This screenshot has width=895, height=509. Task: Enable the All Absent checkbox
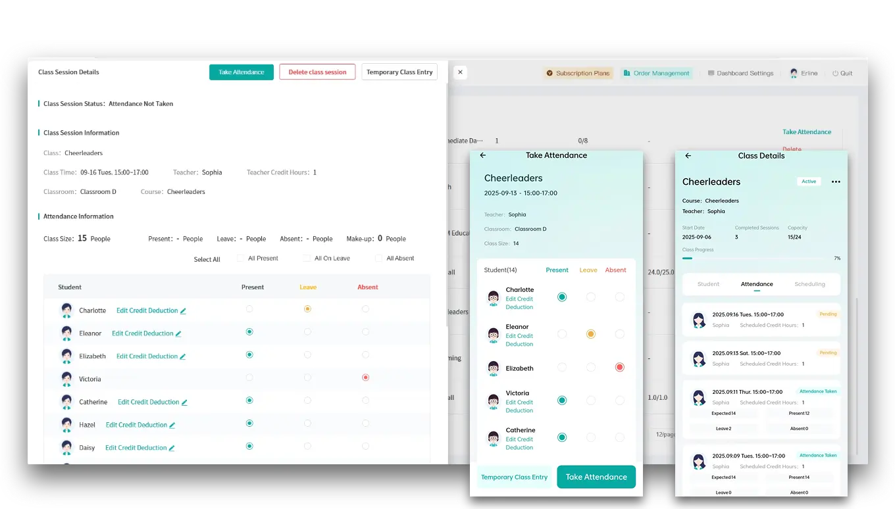point(378,258)
